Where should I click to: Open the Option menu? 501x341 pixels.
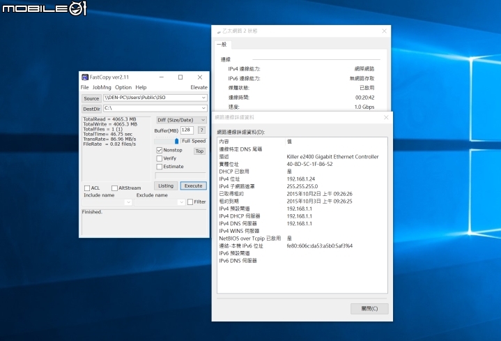[x=123, y=87]
